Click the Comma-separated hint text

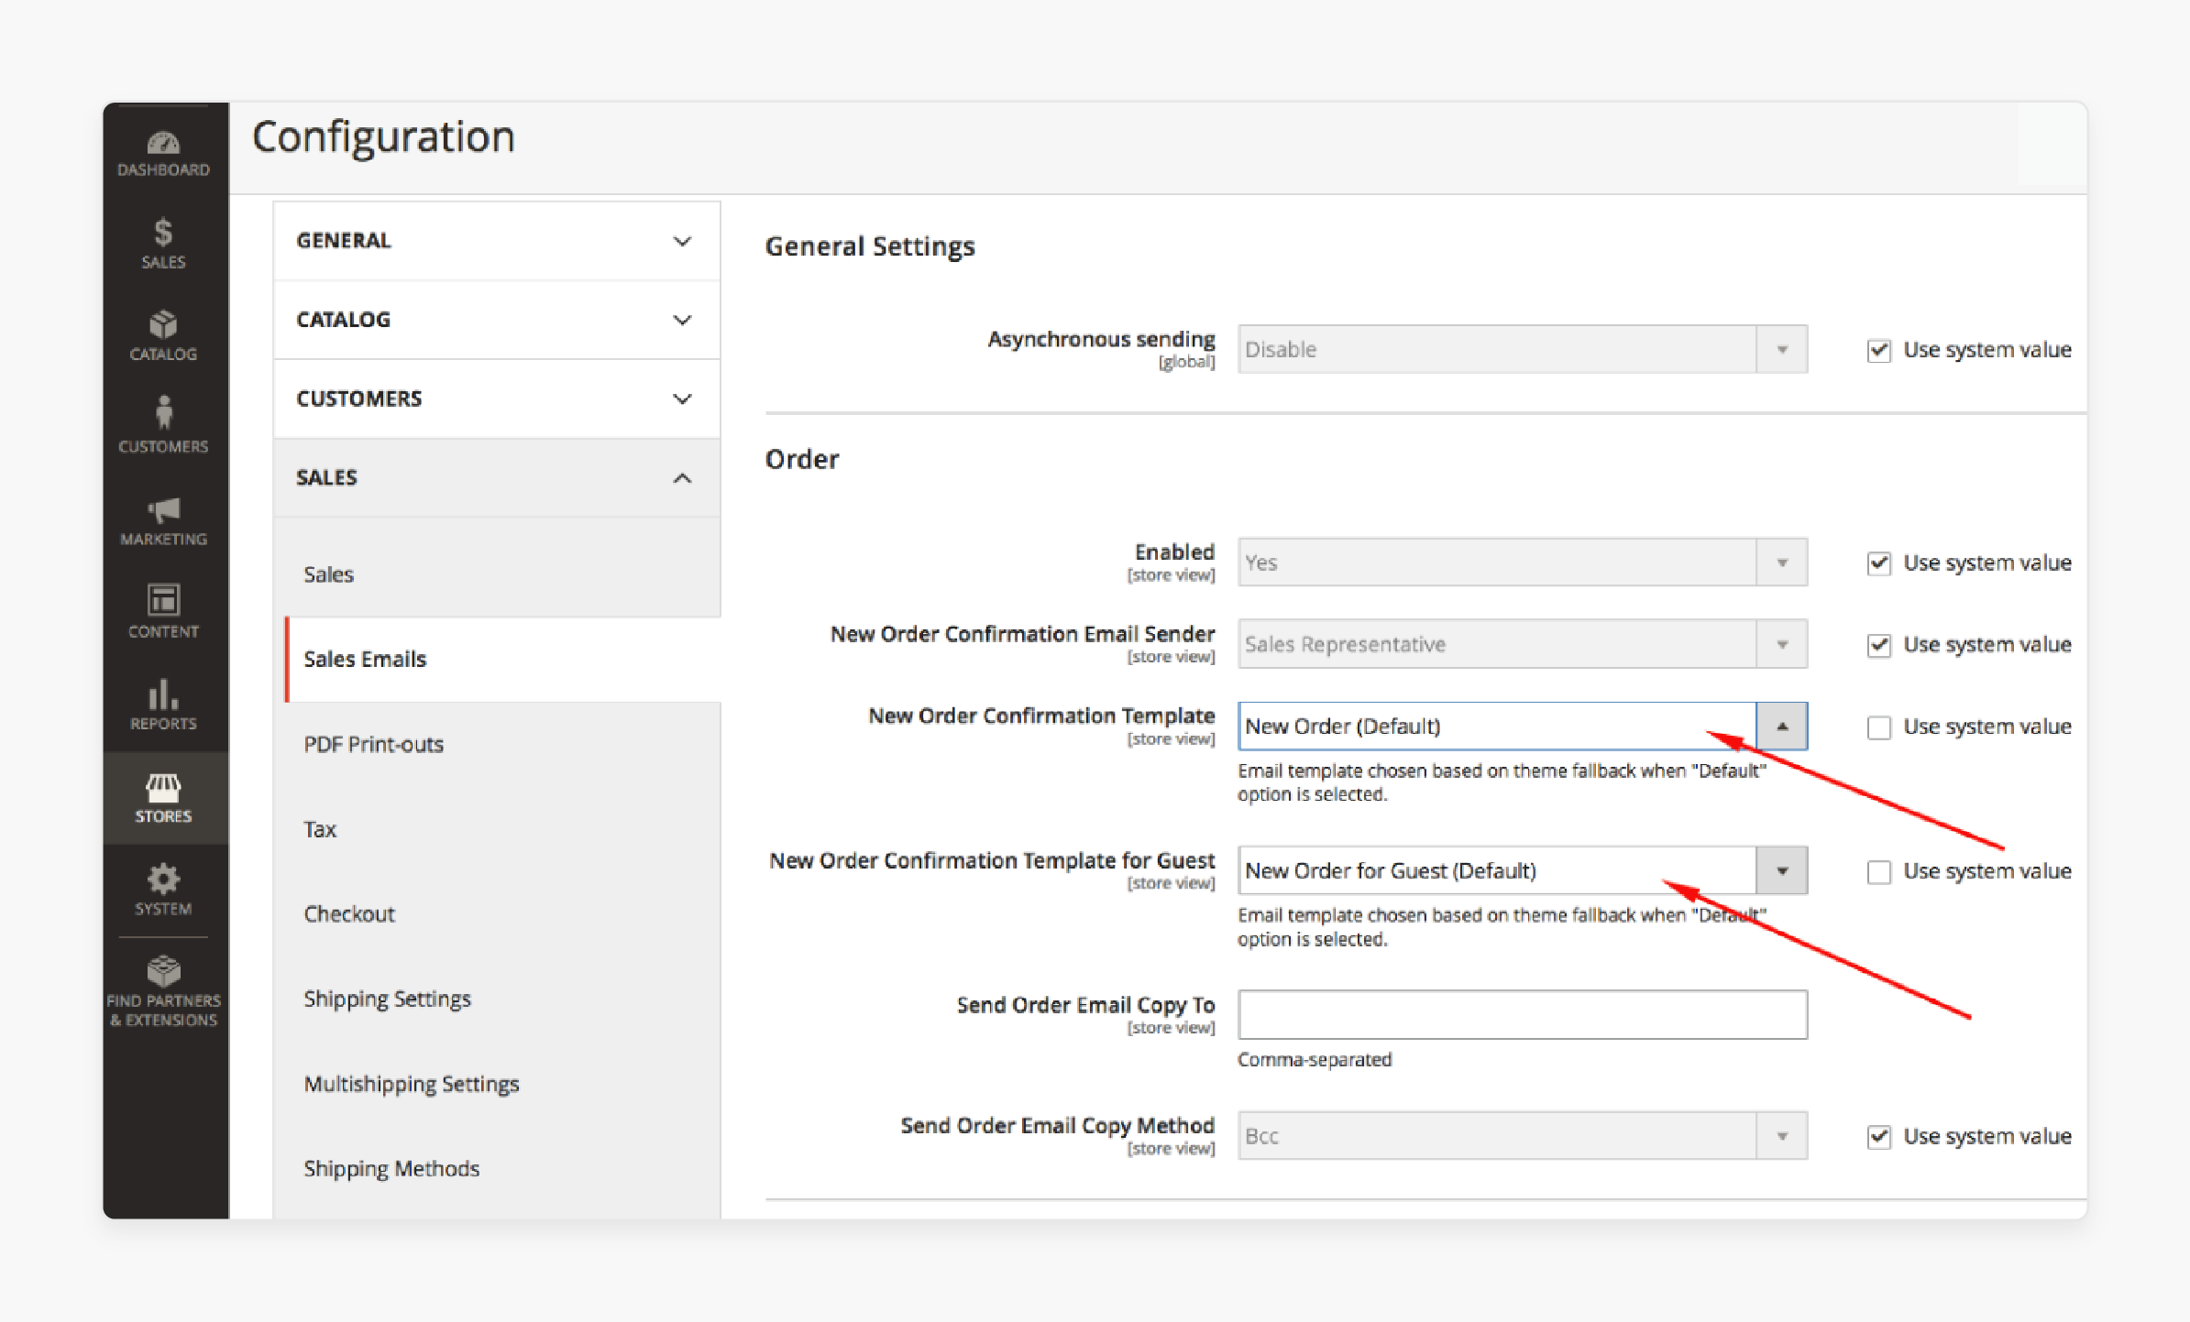tap(1315, 1060)
